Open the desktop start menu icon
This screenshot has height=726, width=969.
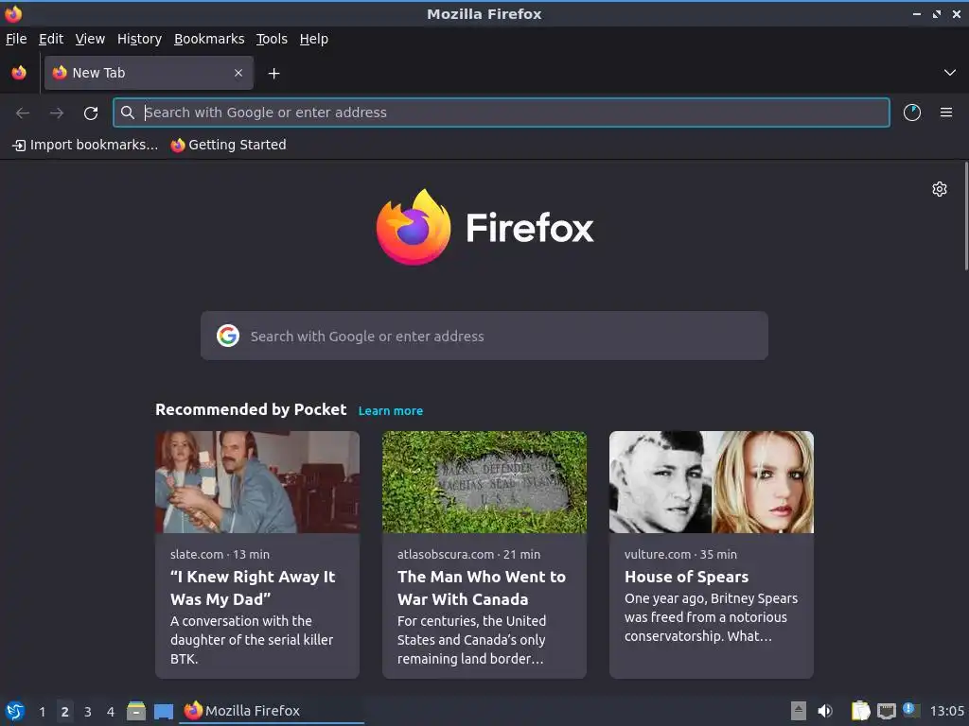point(15,711)
